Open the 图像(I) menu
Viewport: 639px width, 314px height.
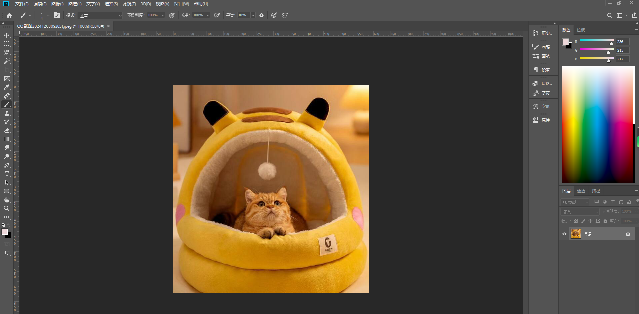[57, 4]
